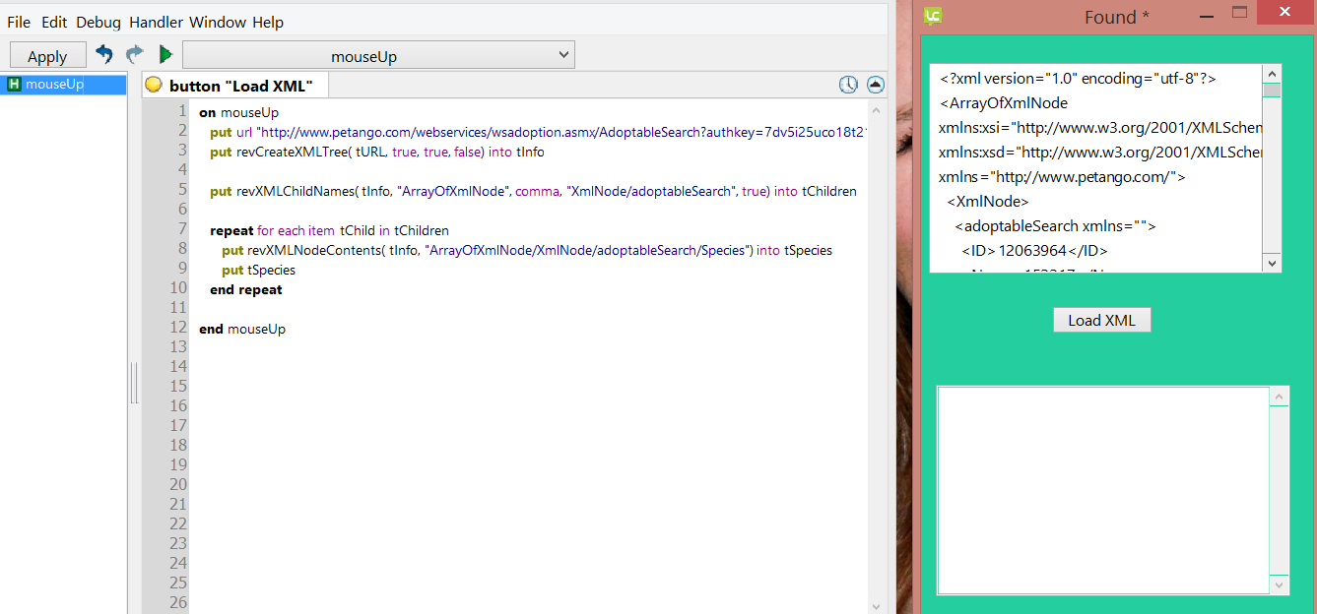Open the Debug menu
This screenshot has height=614, width=1317.
point(99,22)
